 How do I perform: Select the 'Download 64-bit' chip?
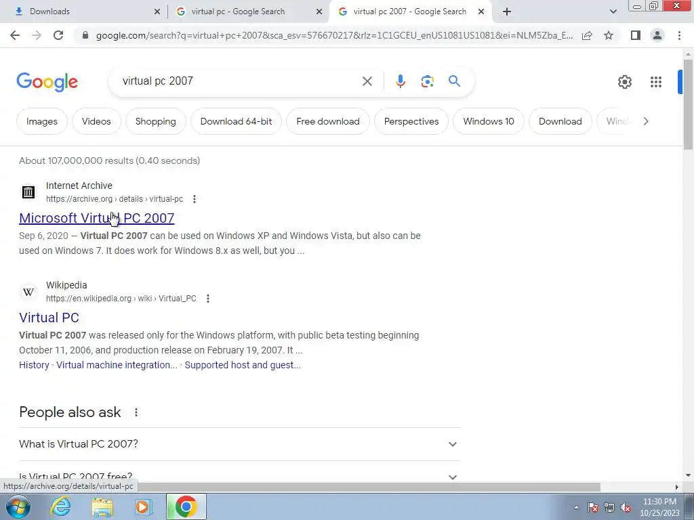point(237,121)
